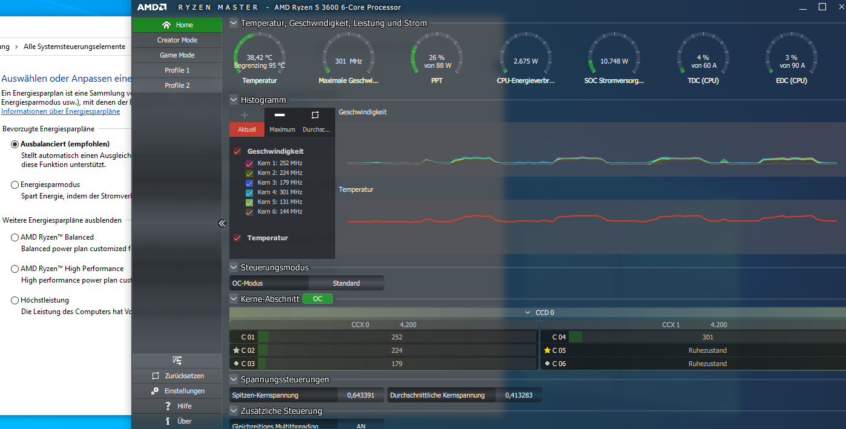
Task: Click the C 04 core speed bar
Action: click(x=707, y=337)
